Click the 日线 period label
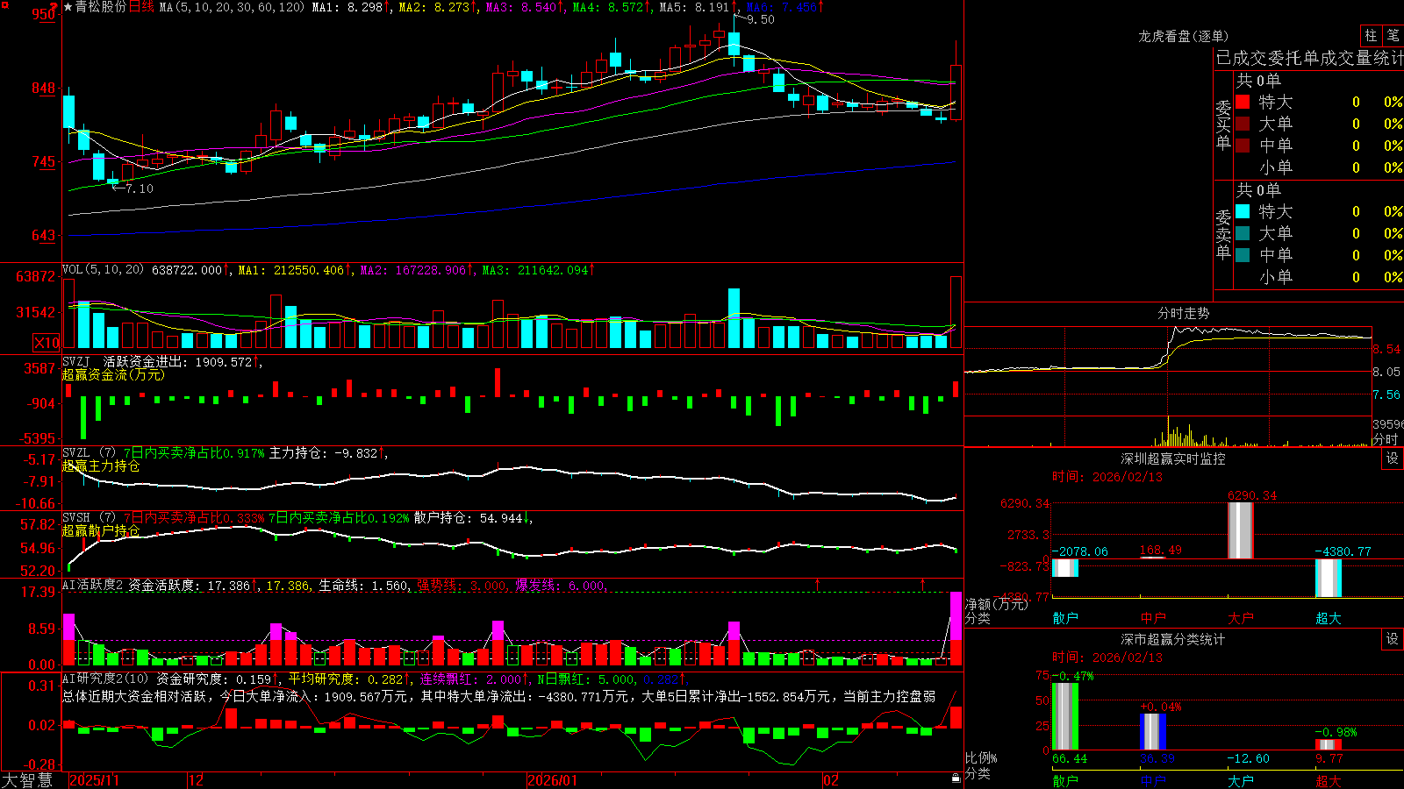Viewport: 1404px width, 789px height. pyautogui.click(x=141, y=7)
